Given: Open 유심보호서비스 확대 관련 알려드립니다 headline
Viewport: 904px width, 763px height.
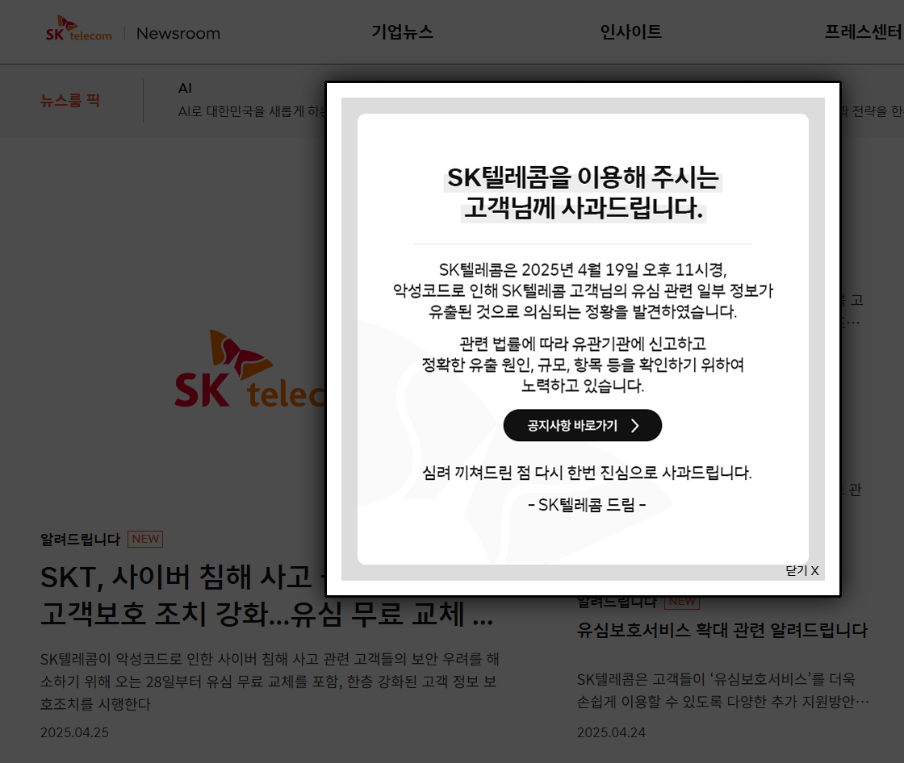Looking at the screenshot, I should point(722,630).
